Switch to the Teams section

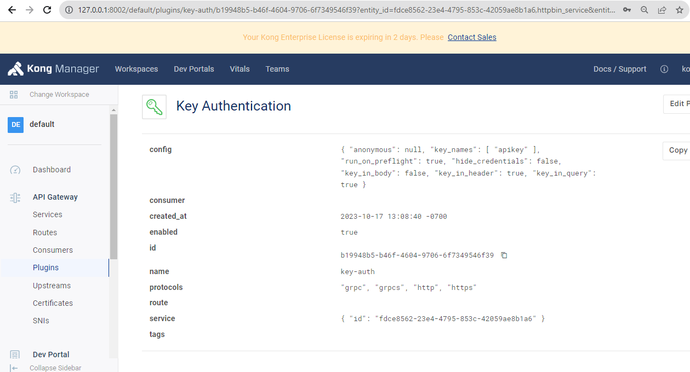click(277, 69)
